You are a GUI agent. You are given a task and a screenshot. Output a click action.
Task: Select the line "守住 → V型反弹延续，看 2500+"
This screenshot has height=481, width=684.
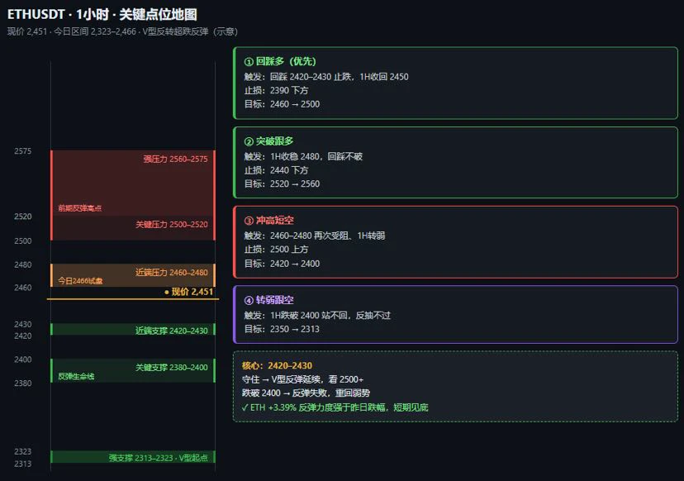302,379
